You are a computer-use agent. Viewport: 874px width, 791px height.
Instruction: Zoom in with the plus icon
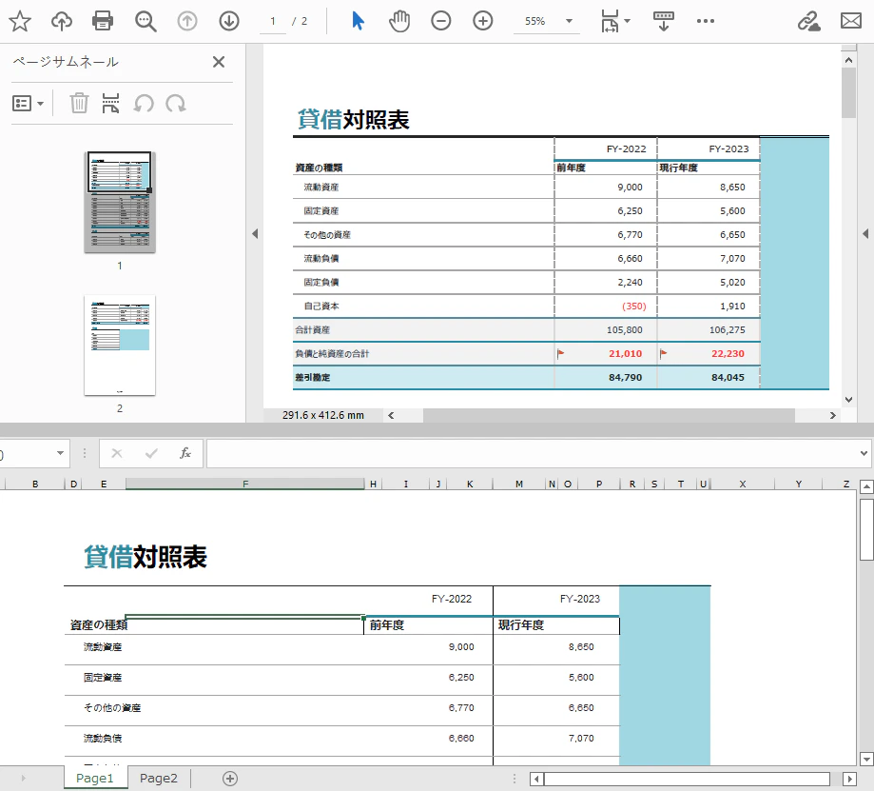[x=482, y=20]
